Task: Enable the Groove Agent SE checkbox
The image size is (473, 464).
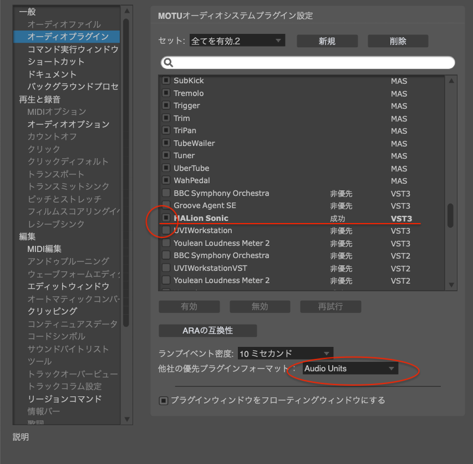Action: click(166, 206)
